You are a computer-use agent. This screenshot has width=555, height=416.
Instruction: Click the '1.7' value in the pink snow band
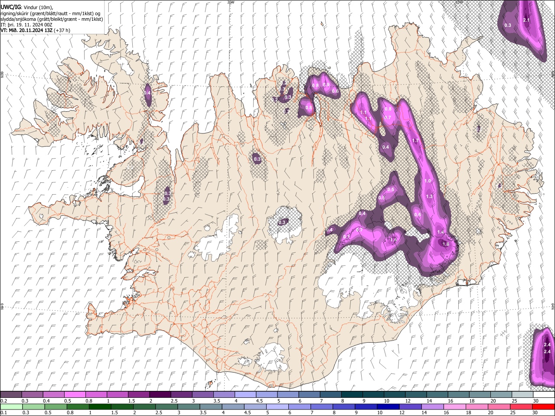click(x=415, y=140)
